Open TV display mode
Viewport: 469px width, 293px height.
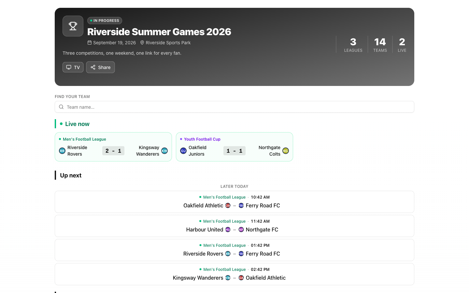click(x=73, y=67)
